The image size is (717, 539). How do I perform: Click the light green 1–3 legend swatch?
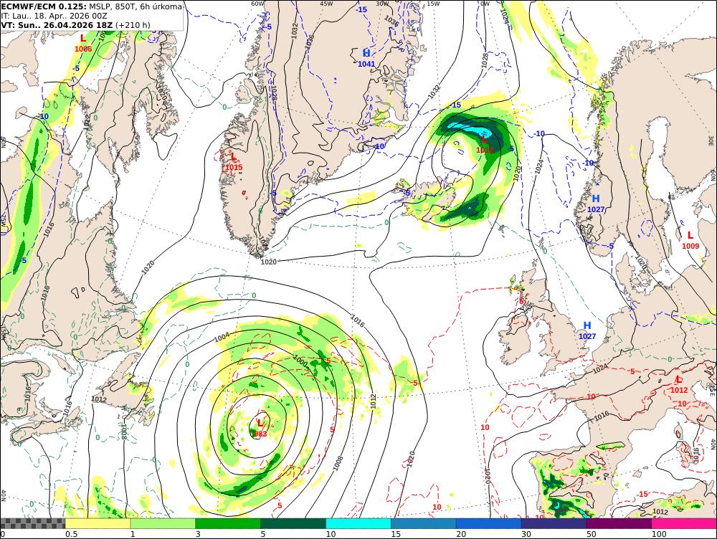pos(163,523)
